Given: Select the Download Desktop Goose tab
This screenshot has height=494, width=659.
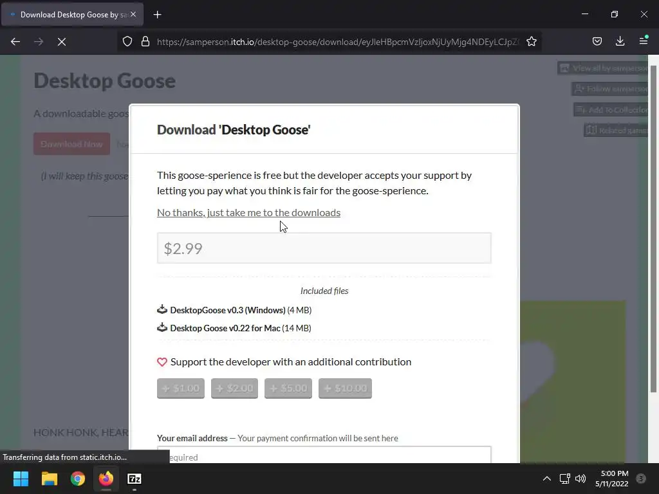Looking at the screenshot, I should pyautogui.click(x=72, y=14).
